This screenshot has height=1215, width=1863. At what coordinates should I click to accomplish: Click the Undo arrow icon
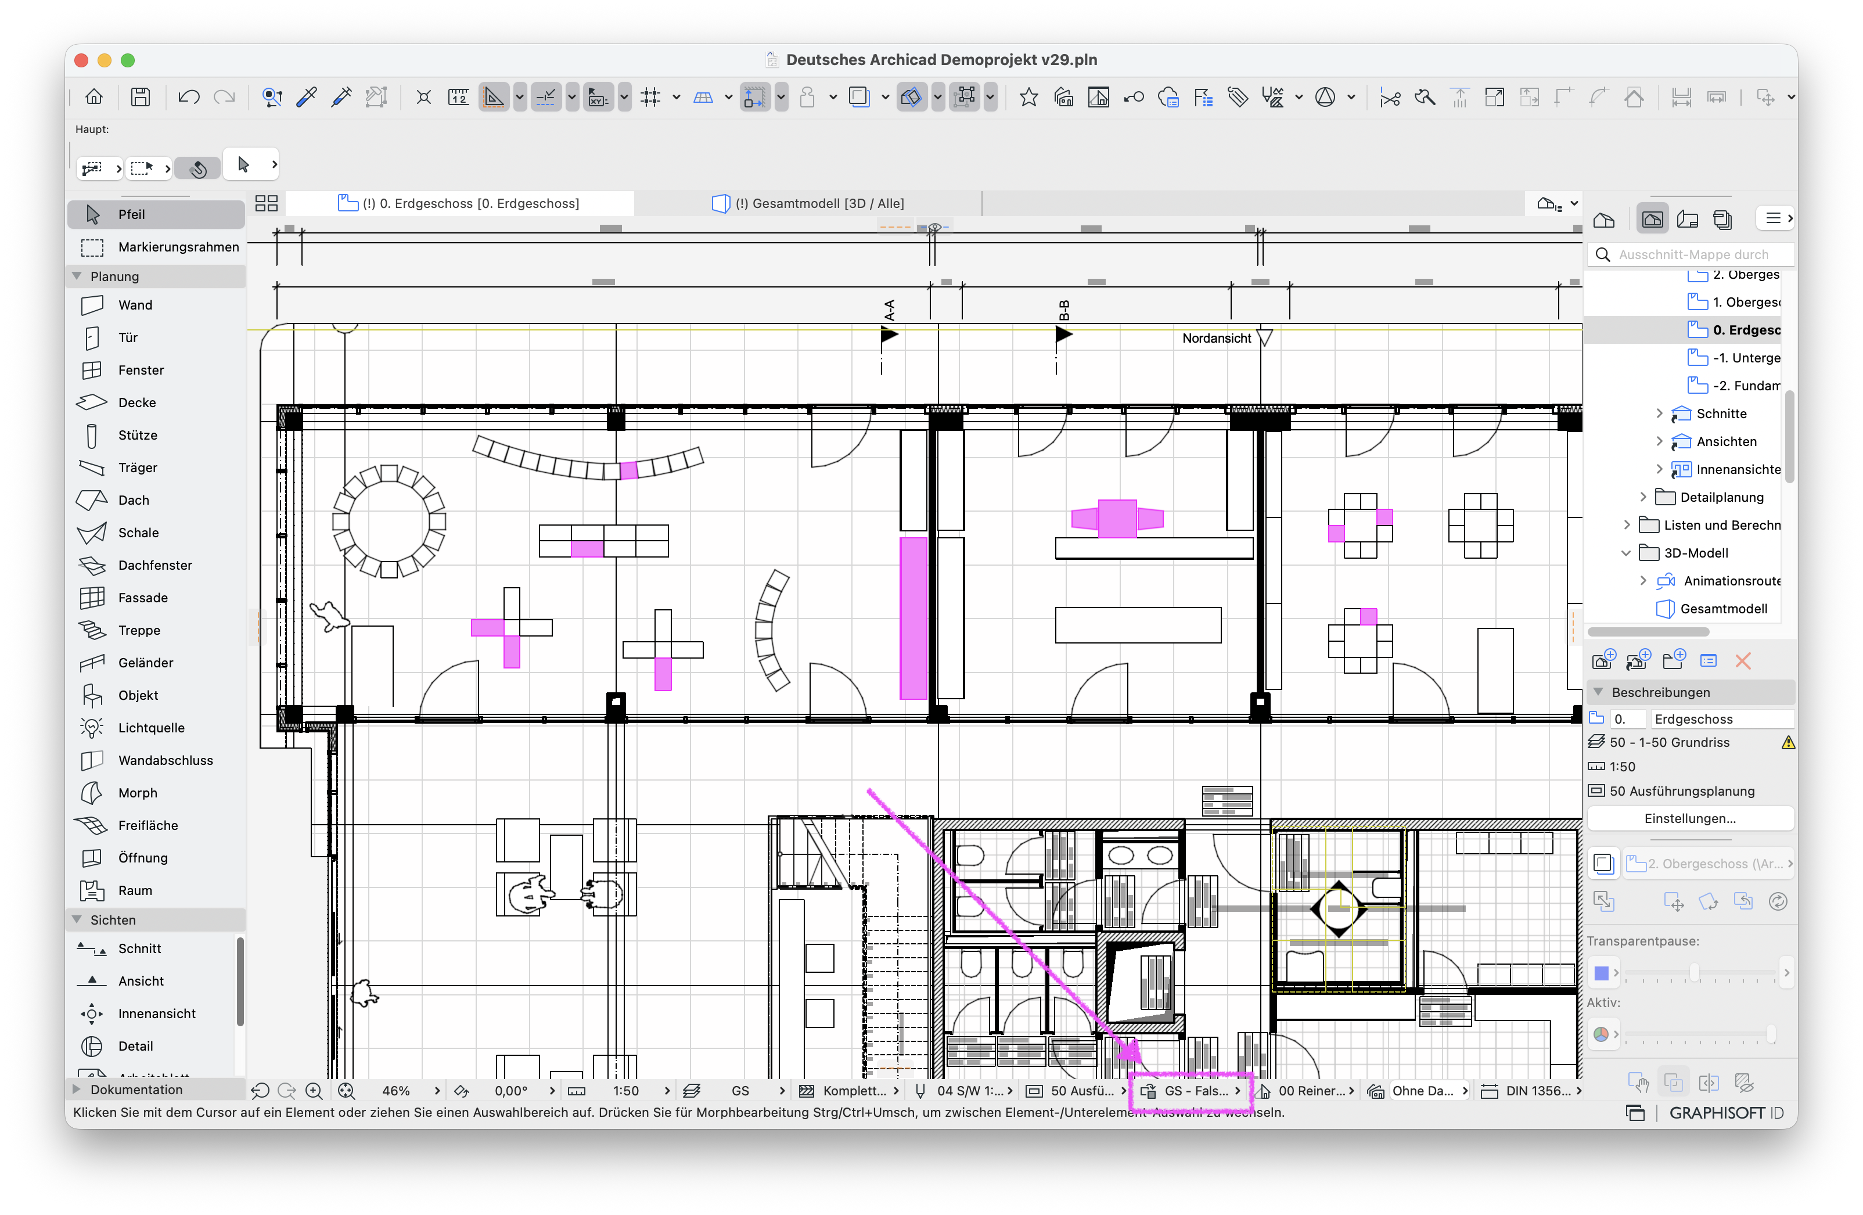pos(189,97)
